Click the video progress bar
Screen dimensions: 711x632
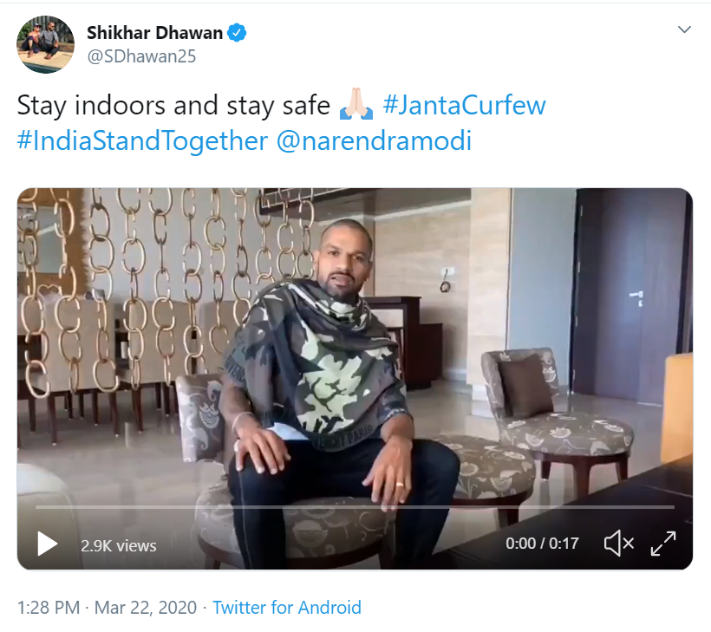355,507
